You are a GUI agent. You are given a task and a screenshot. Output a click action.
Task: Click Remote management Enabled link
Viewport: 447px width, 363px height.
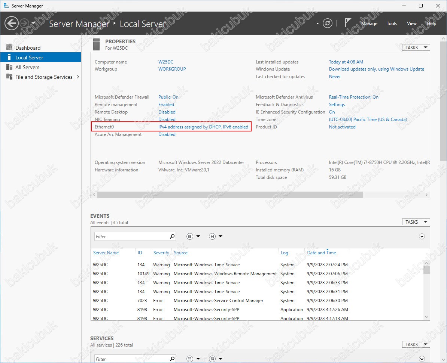166,105
